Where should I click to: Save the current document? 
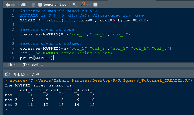[x=33, y=5]
